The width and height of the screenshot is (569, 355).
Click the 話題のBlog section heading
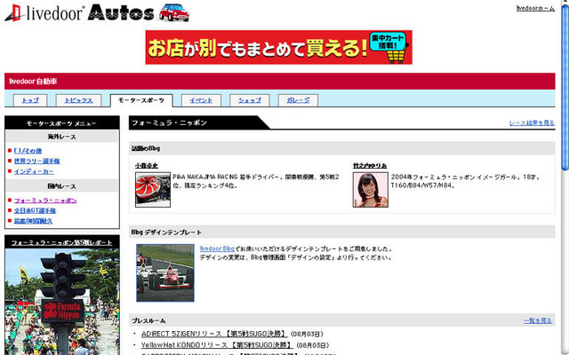click(x=146, y=148)
